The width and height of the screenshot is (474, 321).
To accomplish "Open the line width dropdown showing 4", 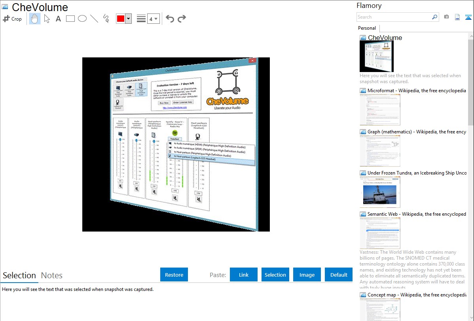I will coord(153,19).
